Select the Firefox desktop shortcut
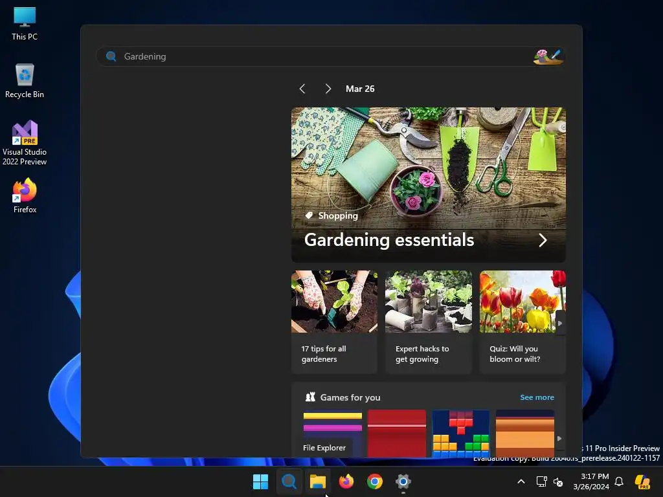This screenshot has width=663, height=497. 25,195
